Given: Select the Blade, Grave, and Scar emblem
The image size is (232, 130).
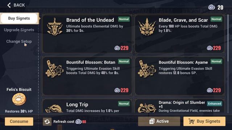Looking at the screenshot, I should point(147,27).
